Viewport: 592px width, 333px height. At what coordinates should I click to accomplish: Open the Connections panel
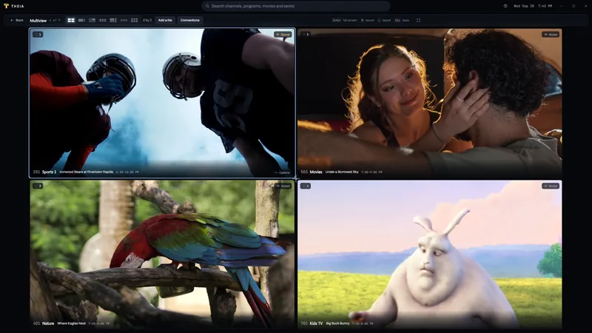coord(190,21)
